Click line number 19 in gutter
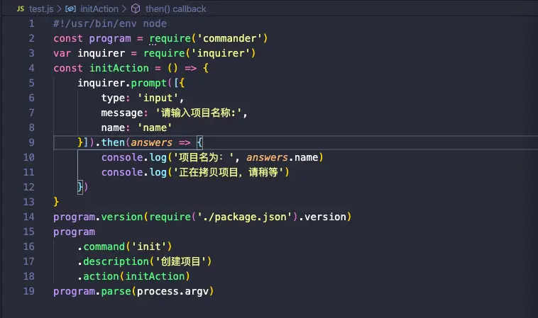 [x=29, y=291]
